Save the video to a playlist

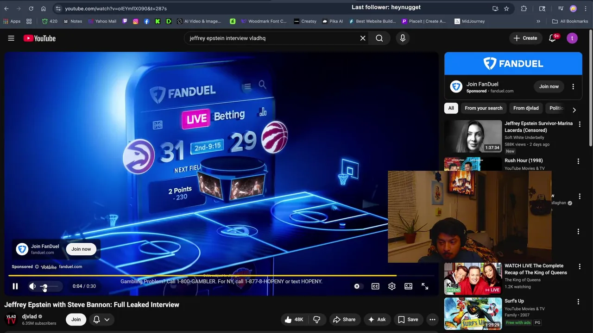(x=408, y=320)
